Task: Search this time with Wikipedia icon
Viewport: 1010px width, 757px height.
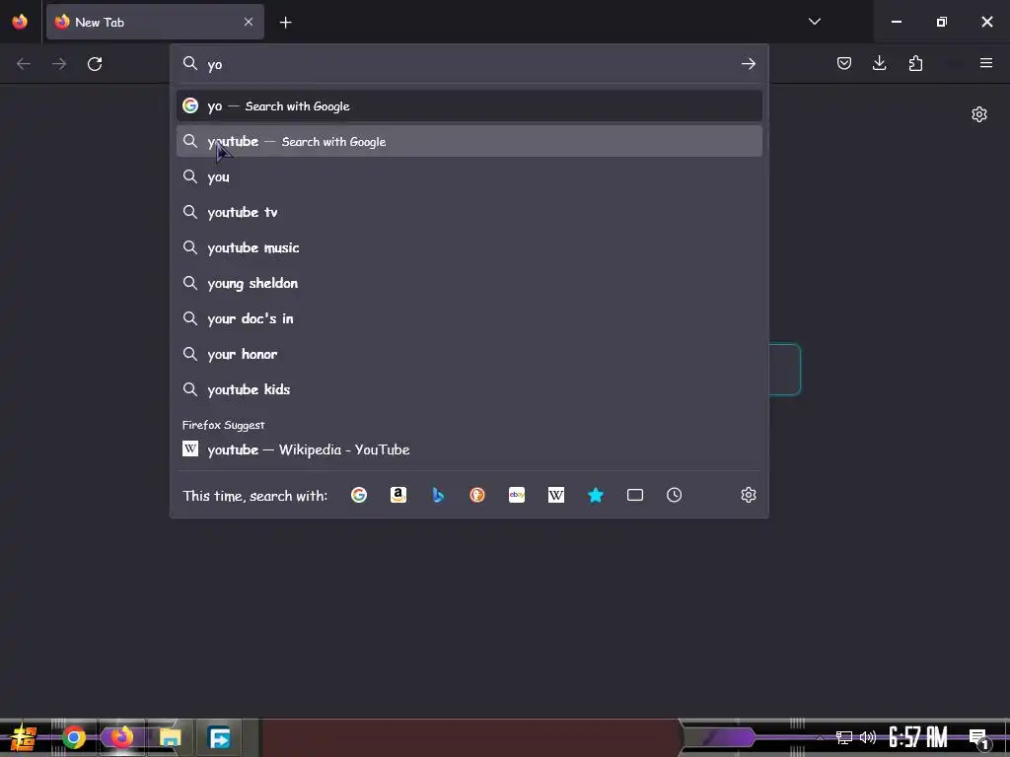Action: tap(556, 495)
